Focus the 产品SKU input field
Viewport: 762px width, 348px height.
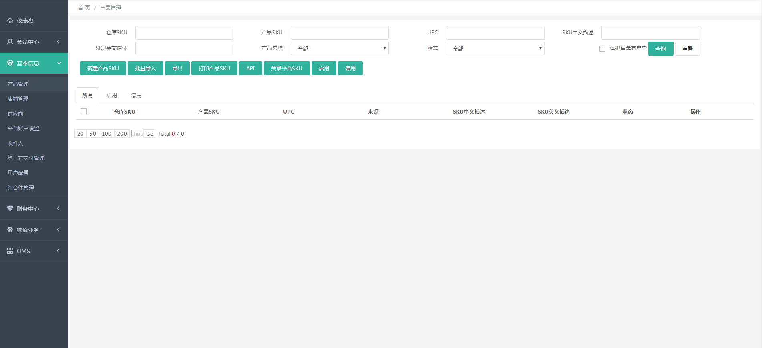tap(340, 33)
